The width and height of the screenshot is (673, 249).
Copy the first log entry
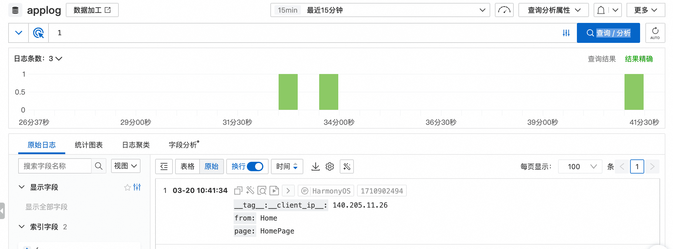(x=238, y=191)
